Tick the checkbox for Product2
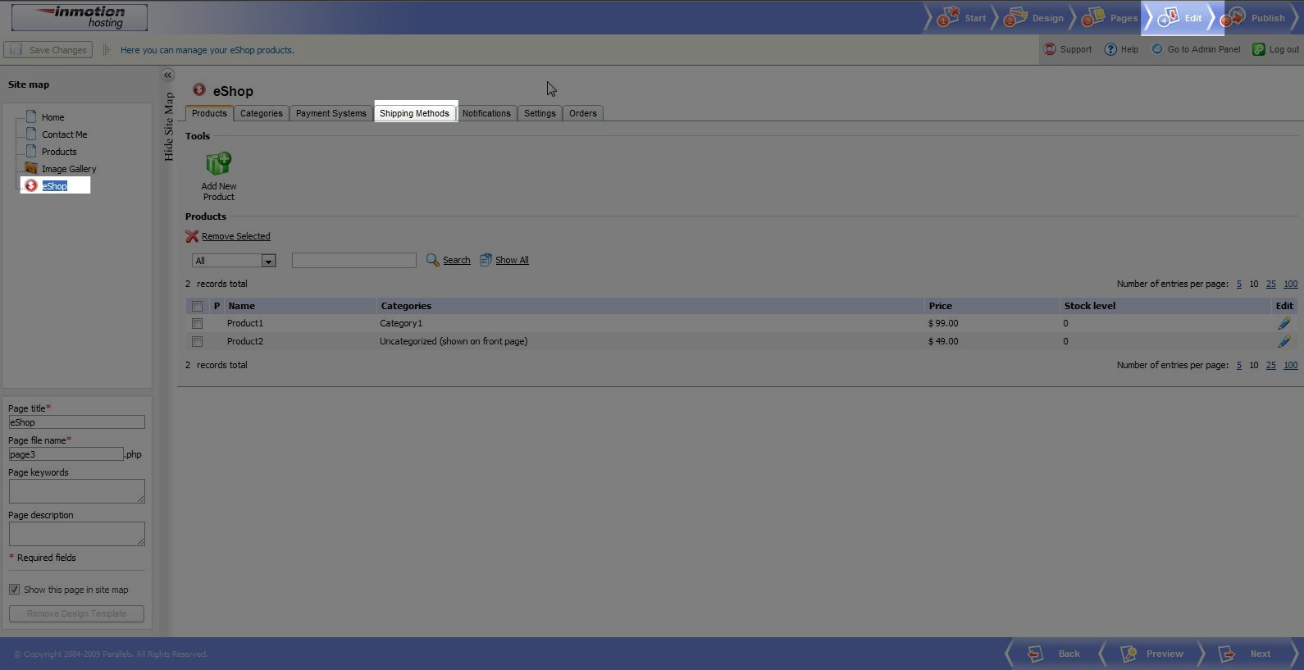This screenshot has height=670, width=1304. (197, 341)
